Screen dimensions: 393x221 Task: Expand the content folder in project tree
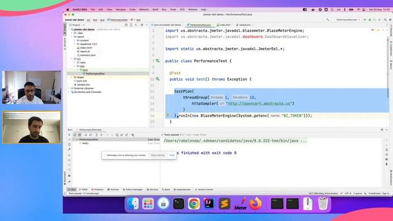click(x=74, y=41)
